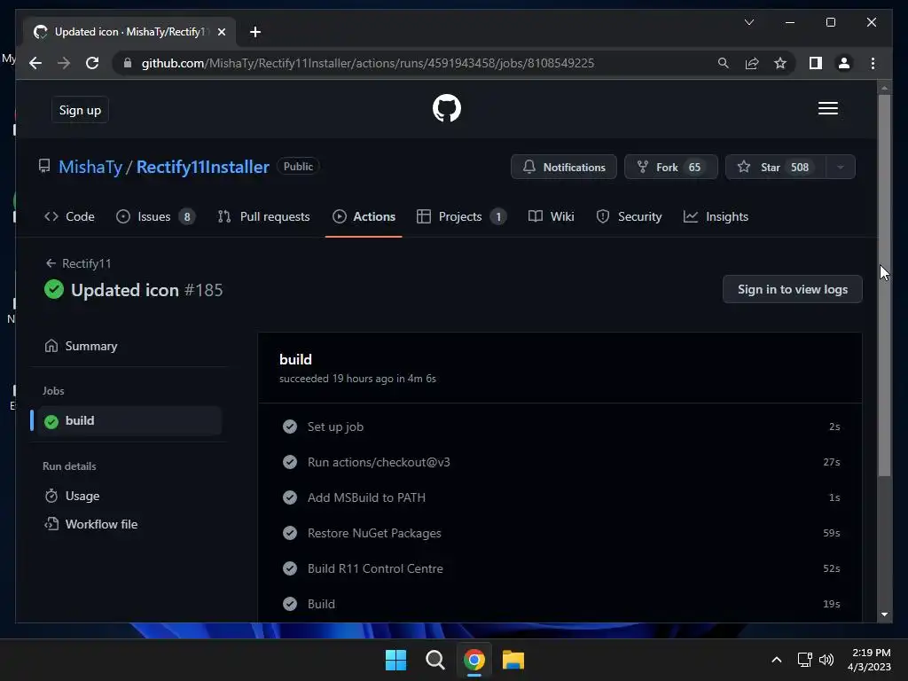Click the volume tray icon
908x681 pixels.
pos(826,660)
